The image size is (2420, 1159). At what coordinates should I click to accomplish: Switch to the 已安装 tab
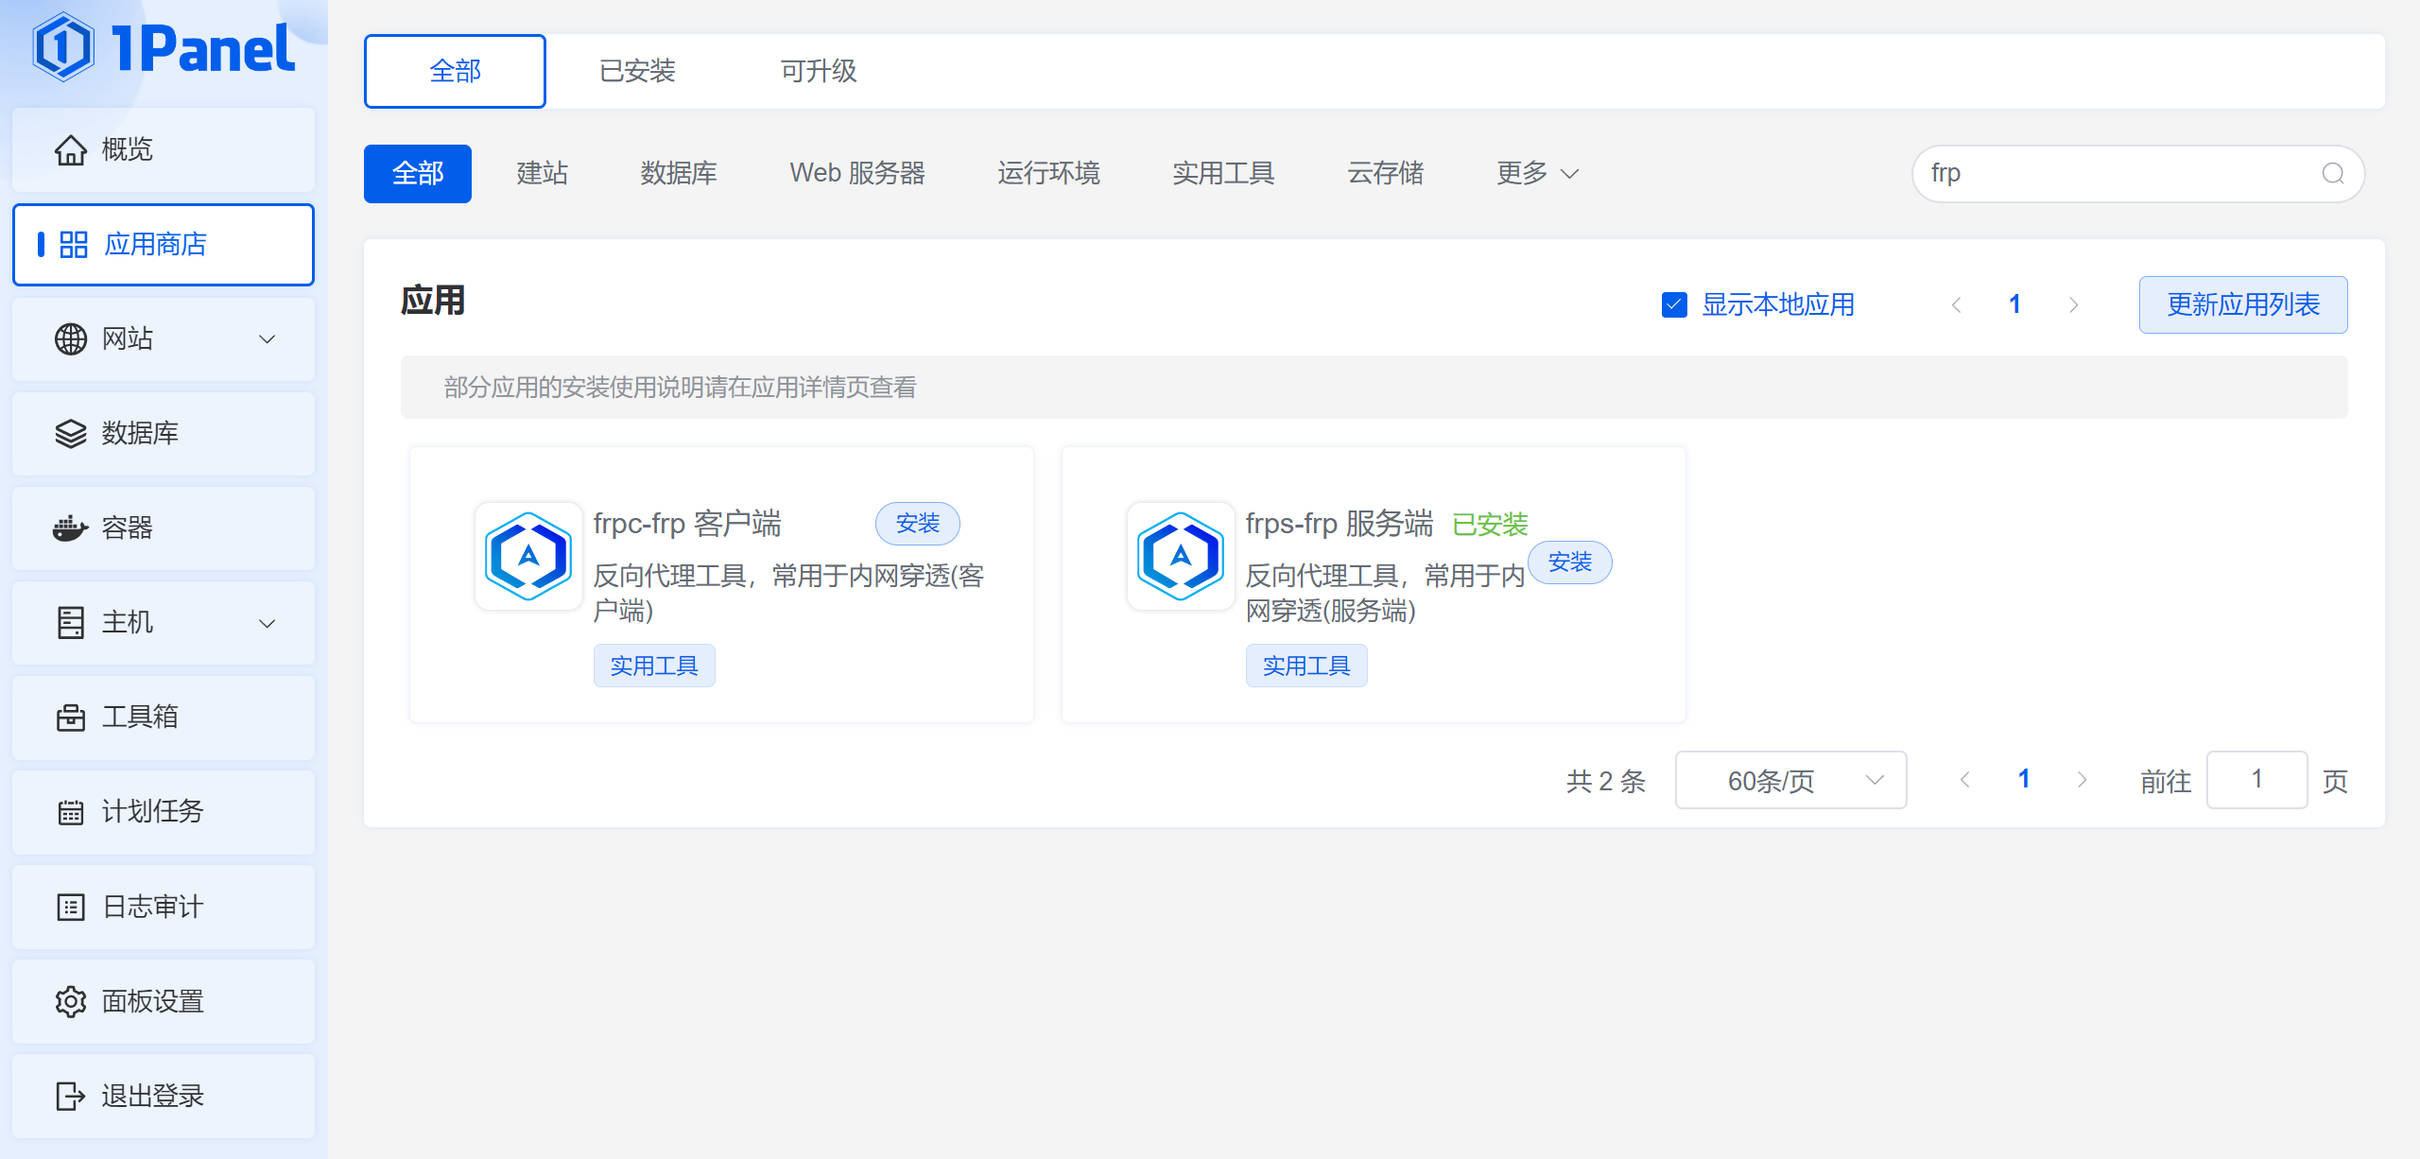[x=637, y=71]
